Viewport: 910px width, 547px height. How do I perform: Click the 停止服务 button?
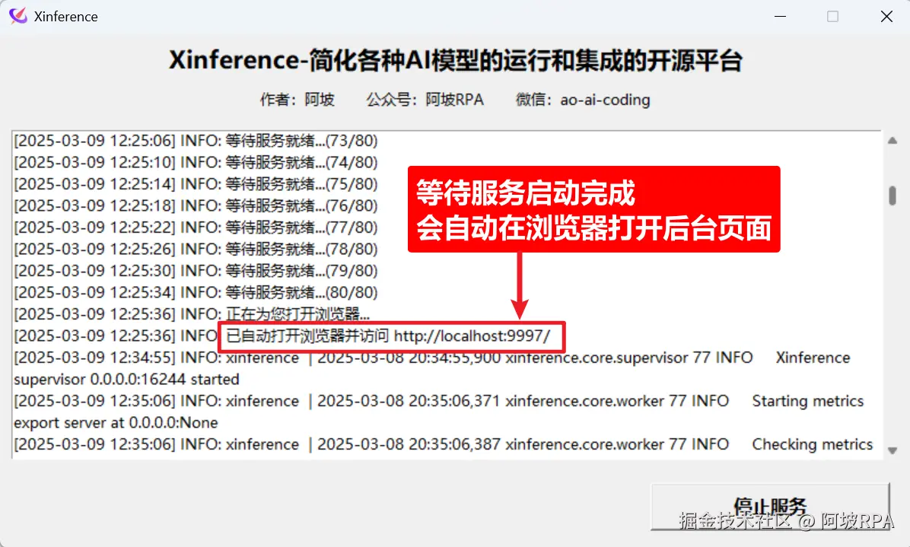point(770,507)
